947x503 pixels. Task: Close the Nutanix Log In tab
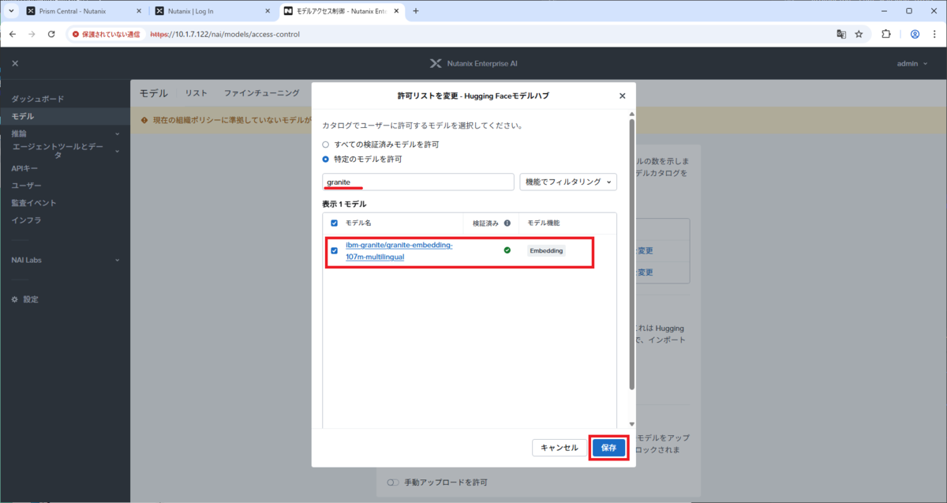click(x=267, y=11)
